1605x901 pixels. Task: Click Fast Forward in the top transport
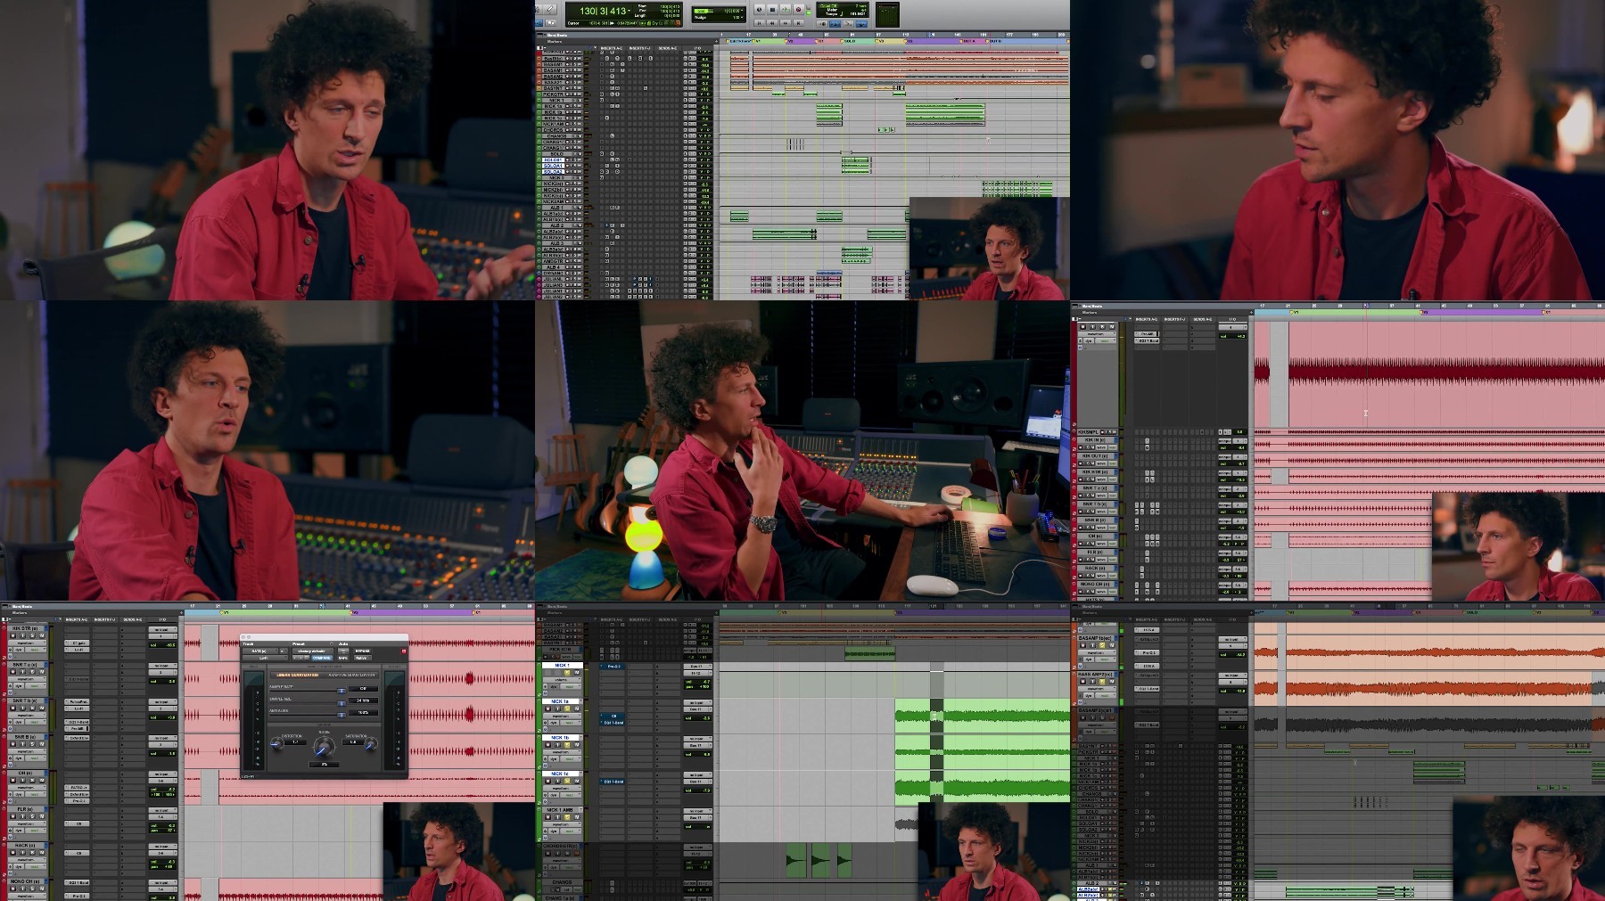pyautogui.click(x=786, y=23)
